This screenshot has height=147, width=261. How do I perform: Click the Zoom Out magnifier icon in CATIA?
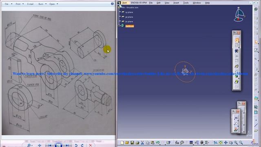coord(241,143)
